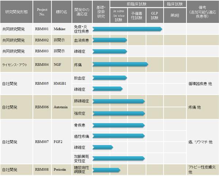This screenshot has width=219, height=176.
Task: Click the ライセンス・アウト development type cell
Action: 16,65
